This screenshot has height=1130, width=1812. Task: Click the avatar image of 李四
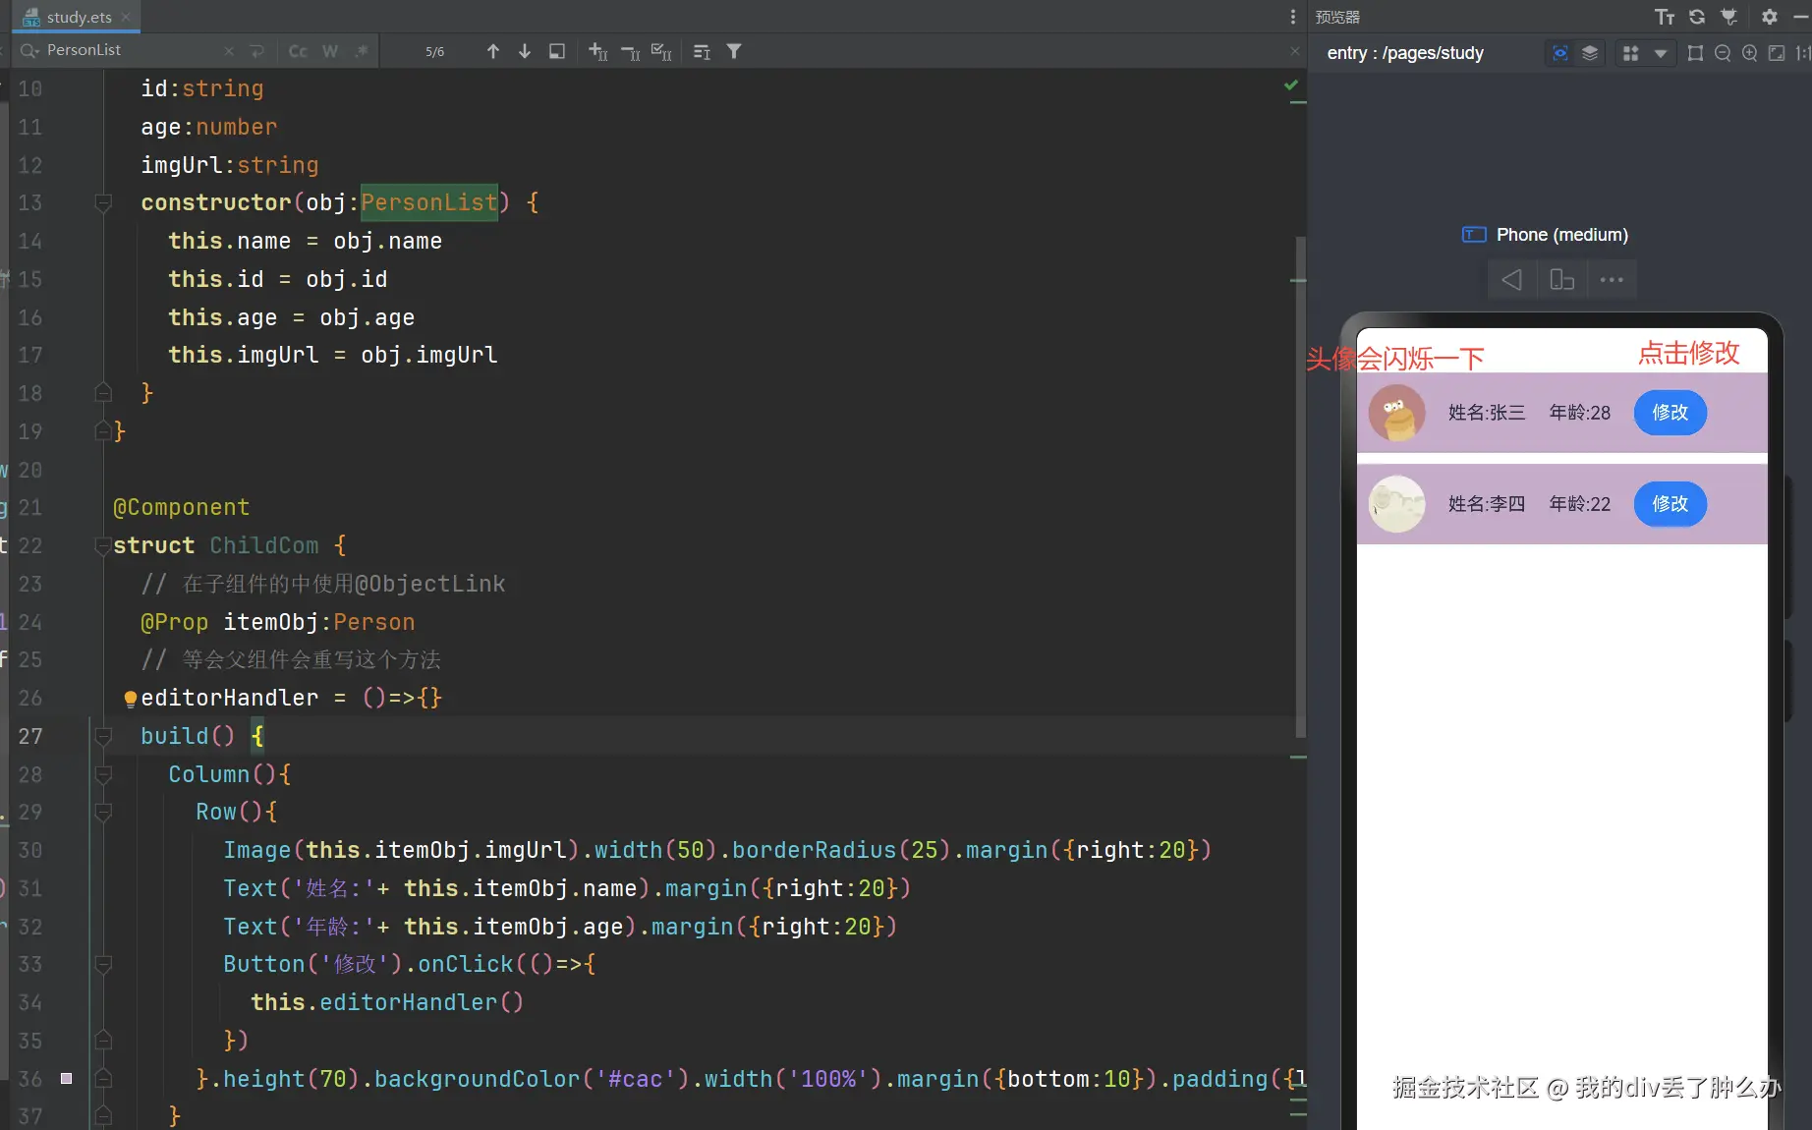tap(1397, 504)
